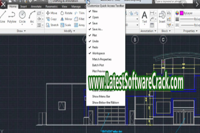The width and height of the screenshot is (200, 133).
Task: Click the magenta ByLayer color swatch
Action: (182, 12)
